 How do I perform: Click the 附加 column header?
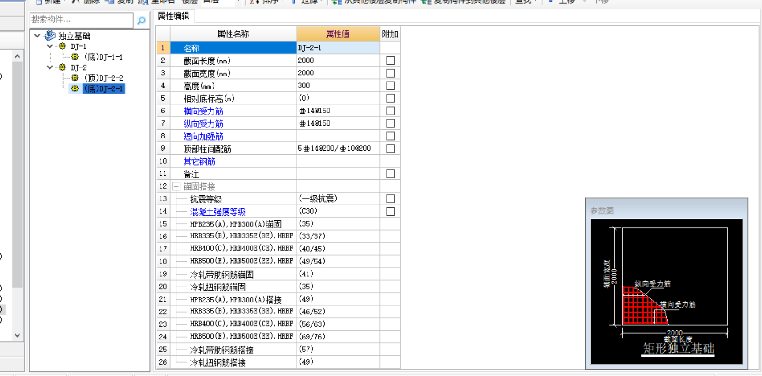pyautogui.click(x=390, y=34)
